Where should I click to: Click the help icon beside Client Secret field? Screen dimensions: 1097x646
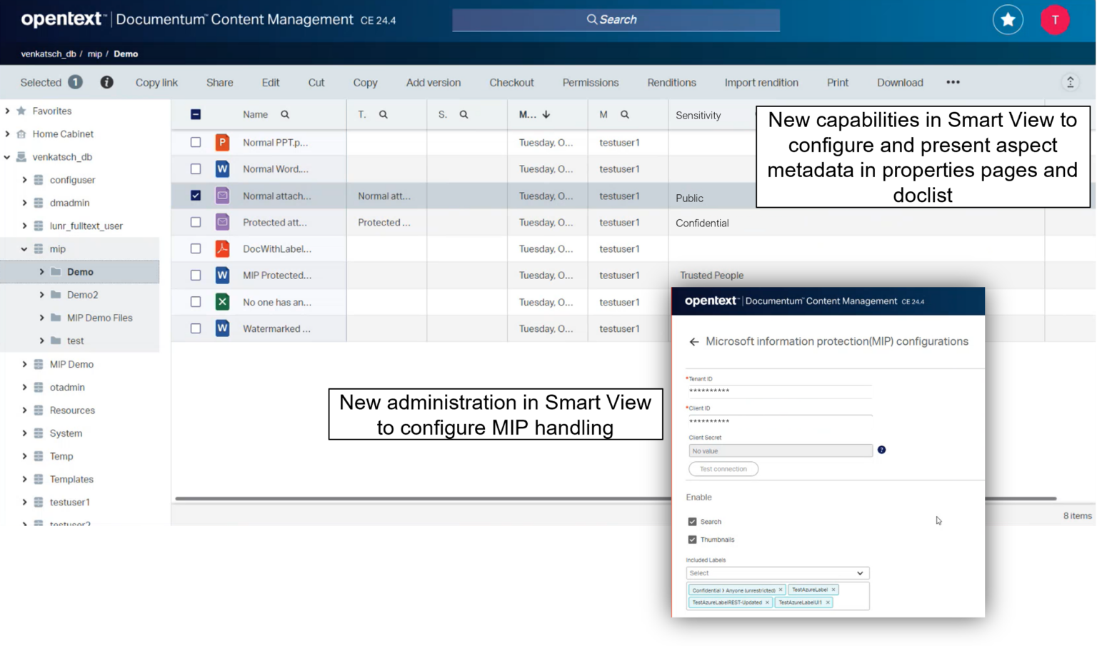point(881,450)
